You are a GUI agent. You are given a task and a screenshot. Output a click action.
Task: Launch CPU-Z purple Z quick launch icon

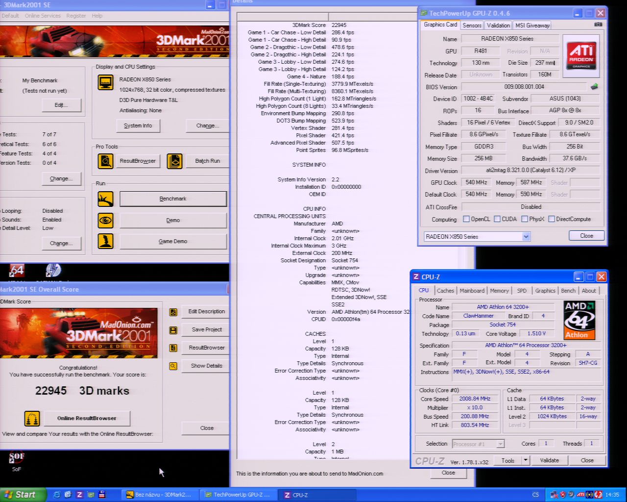pyautogui.click(x=79, y=495)
